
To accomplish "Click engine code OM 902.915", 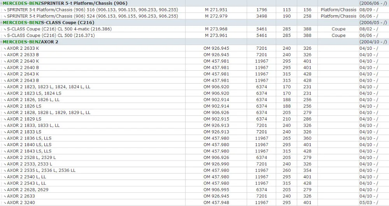I will pyautogui.click(x=216, y=119).
